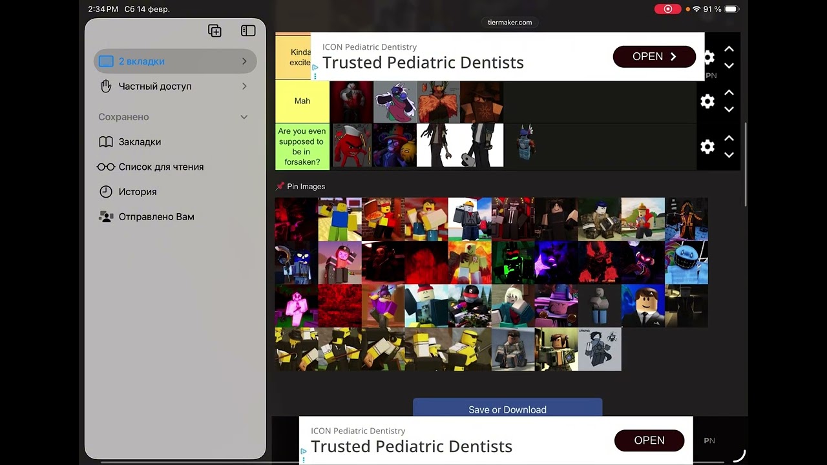
Task: Open История browsing history
Action: (x=175, y=192)
